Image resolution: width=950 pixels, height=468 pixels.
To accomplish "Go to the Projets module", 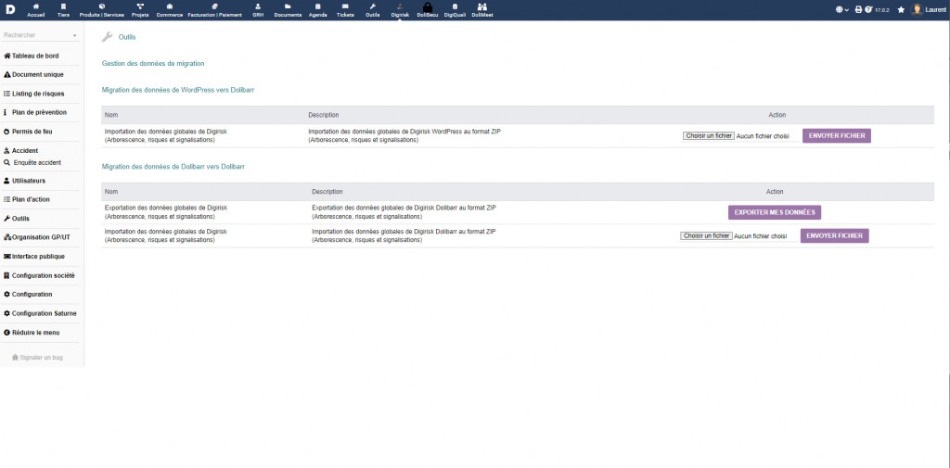I will pos(140,9).
